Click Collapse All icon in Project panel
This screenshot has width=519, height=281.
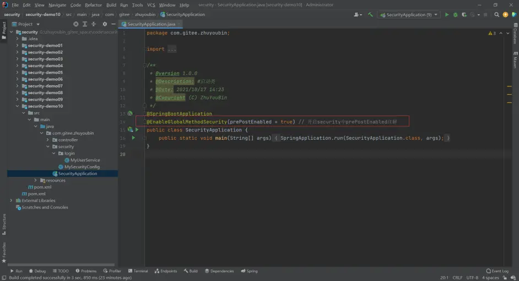[94, 24]
